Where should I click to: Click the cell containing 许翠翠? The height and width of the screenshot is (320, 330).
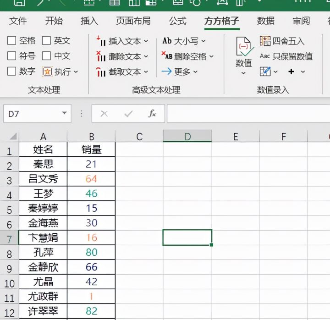click(x=43, y=311)
